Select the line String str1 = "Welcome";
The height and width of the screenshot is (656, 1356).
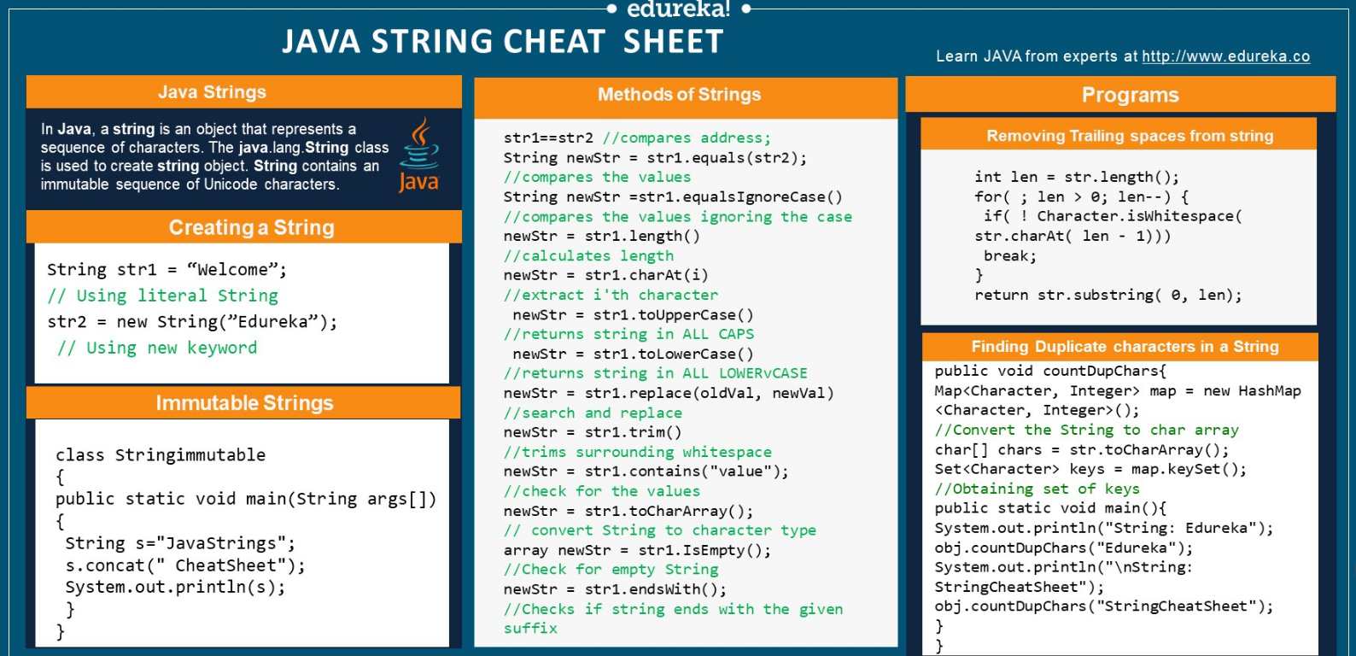tap(167, 270)
